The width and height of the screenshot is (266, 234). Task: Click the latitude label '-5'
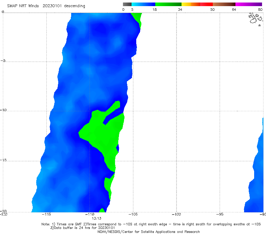coord(3,61)
